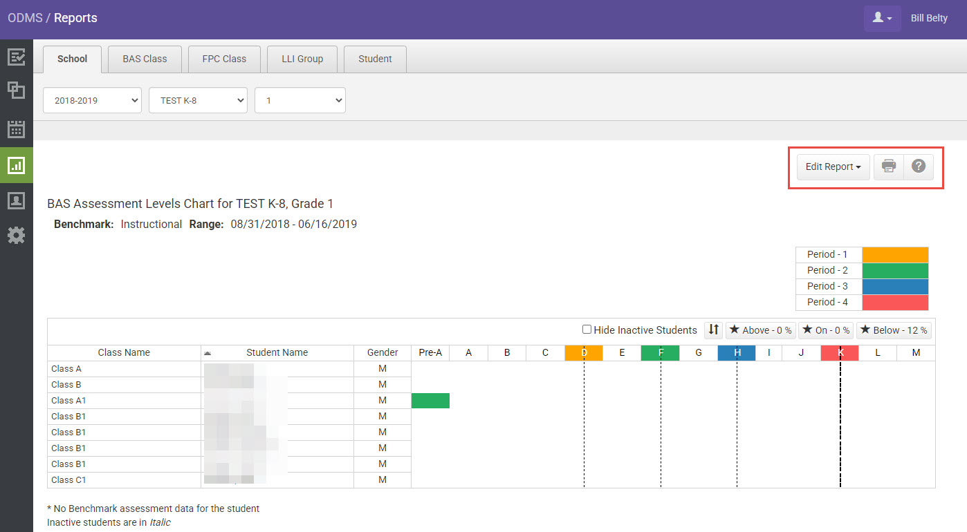Open Settings via the gear icon
The height and width of the screenshot is (532, 967).
[x=16, y=235]
